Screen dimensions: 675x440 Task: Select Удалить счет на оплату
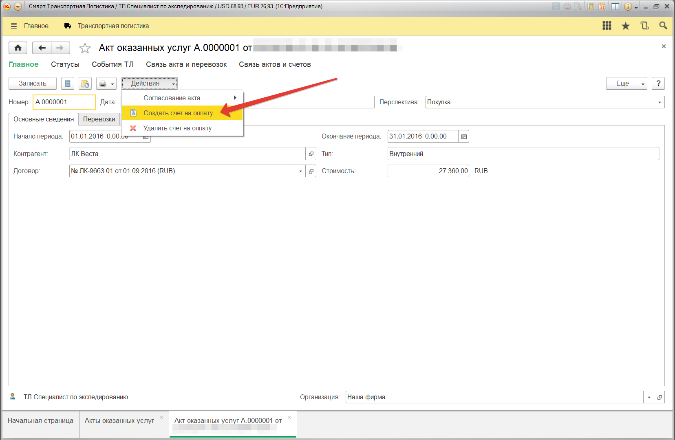pos(182,128)
